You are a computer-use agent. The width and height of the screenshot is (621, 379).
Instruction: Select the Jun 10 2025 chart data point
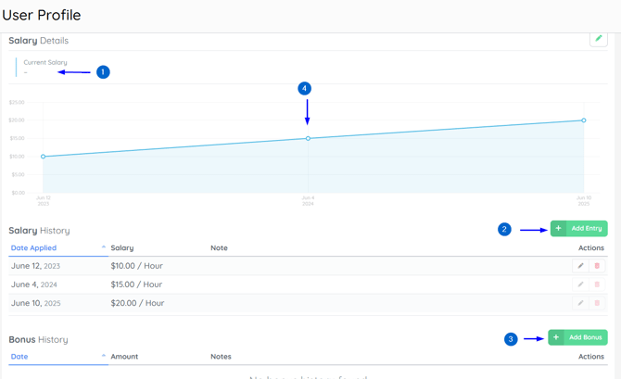tap(584, 120)
